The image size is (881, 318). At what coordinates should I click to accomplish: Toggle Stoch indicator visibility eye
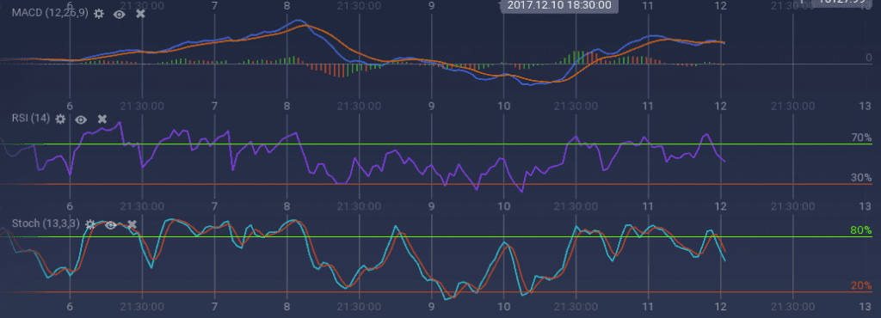click(110, 224)
